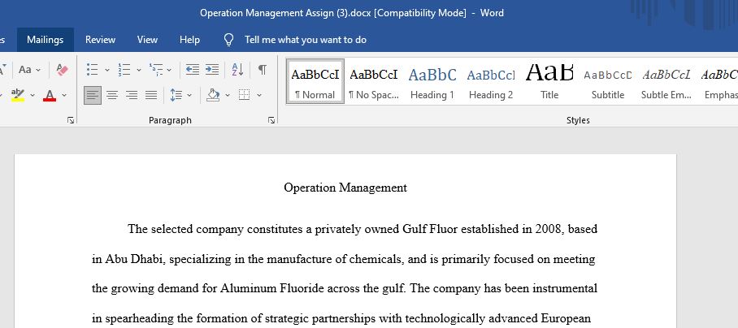Open Line Spacing dropdown arrow
The height and width of the screenshot is (328, 738).
point(189,95)
